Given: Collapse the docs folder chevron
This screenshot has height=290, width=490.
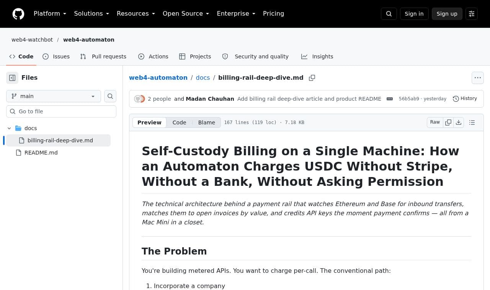Looking at the screenshot, I should [10, 128].
